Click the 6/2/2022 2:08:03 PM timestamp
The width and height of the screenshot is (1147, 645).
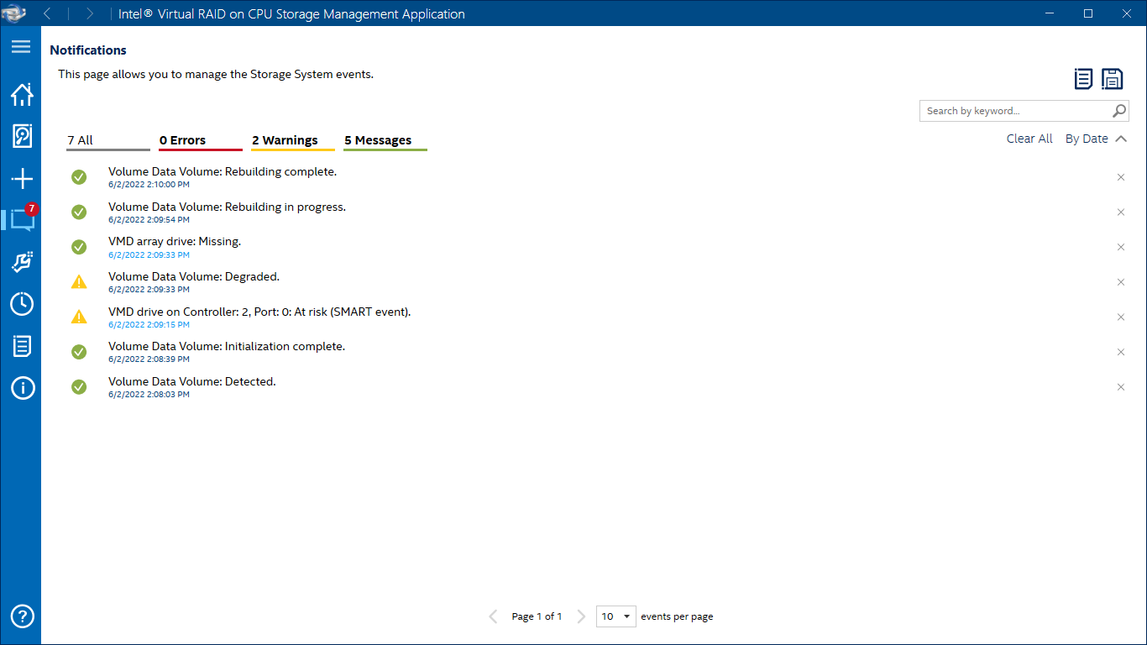click(149, 394)
